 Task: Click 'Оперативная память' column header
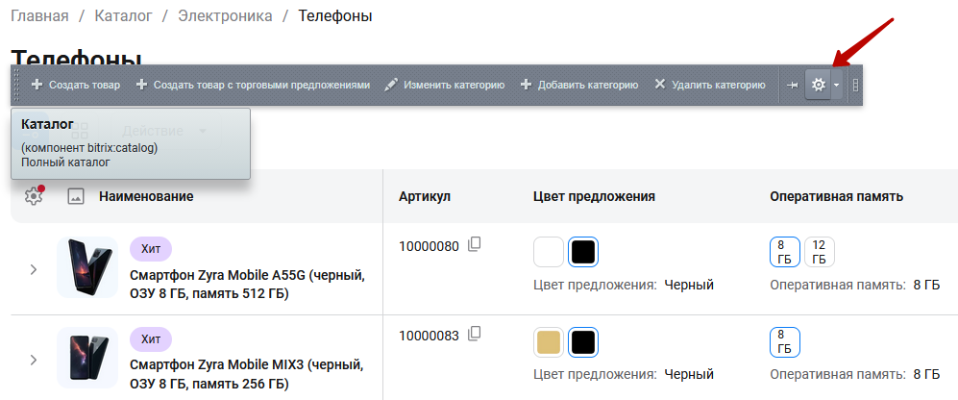click(x=836, y=196)
